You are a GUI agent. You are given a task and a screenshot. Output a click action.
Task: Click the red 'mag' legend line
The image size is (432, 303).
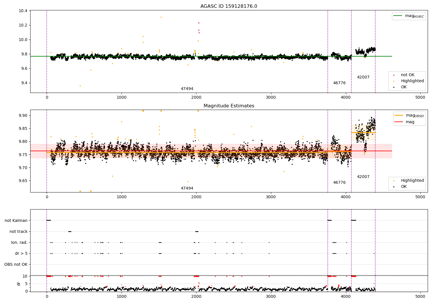click(x=399, y=122)
